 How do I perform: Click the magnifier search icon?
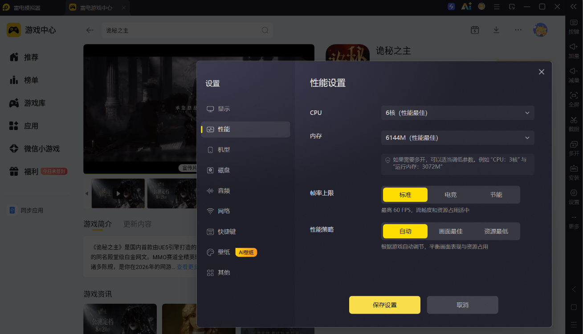265,30
